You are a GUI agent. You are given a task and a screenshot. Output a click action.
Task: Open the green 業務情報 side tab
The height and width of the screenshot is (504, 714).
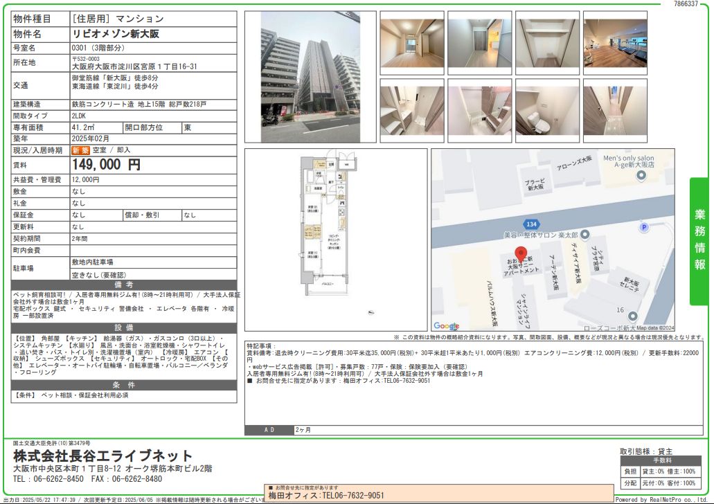[699, 241]
